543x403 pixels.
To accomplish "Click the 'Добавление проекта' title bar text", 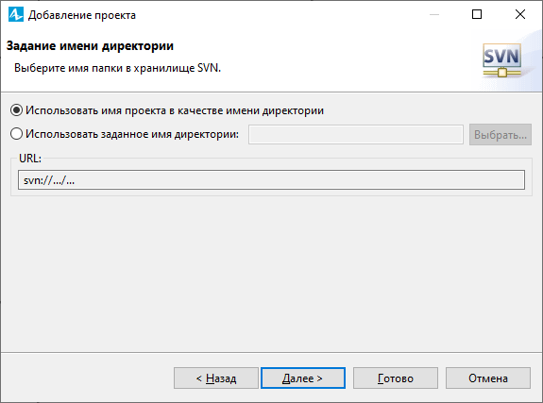I will [x=82, y=15].
